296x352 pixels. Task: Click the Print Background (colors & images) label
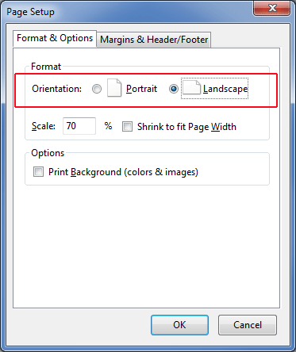tap(123, 172)
